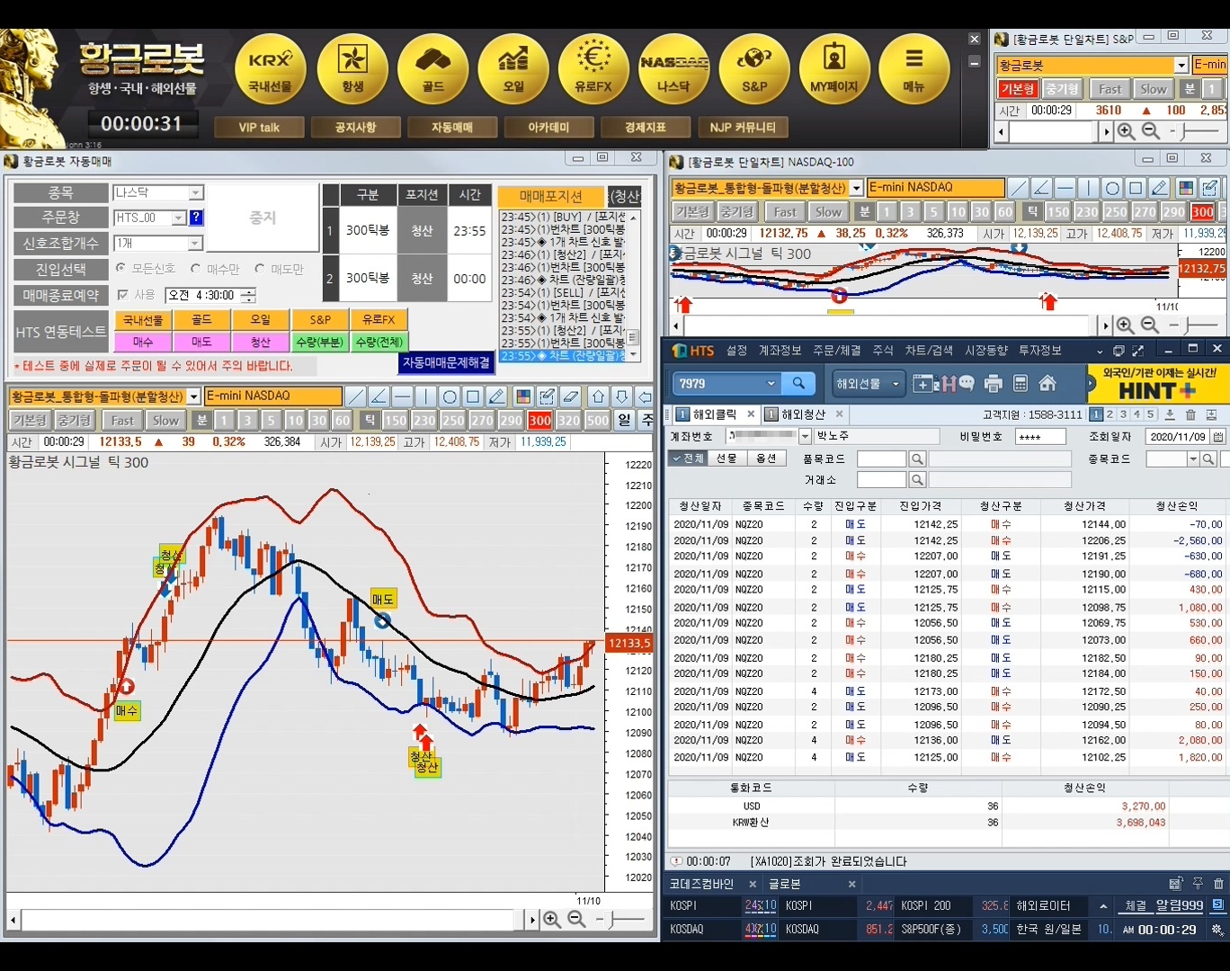Click VIP talk button

pyautogui.click(x=259, y=128)
